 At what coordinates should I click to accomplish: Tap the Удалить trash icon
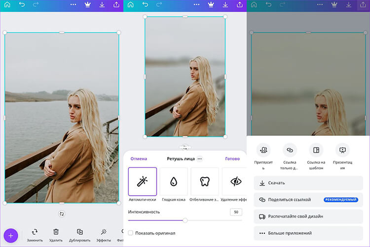(x=56, y=235)
